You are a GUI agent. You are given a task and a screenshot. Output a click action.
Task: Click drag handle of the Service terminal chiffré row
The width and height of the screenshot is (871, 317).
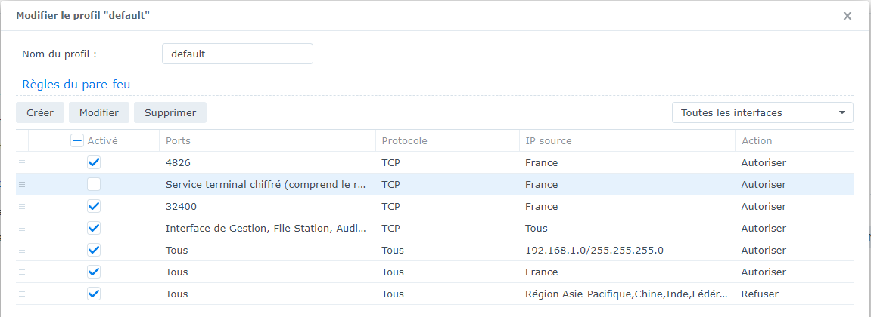[x=22, y=184]
